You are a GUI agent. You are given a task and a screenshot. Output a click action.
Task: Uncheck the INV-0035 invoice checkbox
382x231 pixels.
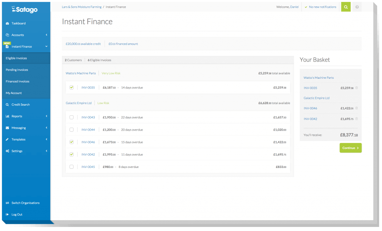(x=71, y=87)
